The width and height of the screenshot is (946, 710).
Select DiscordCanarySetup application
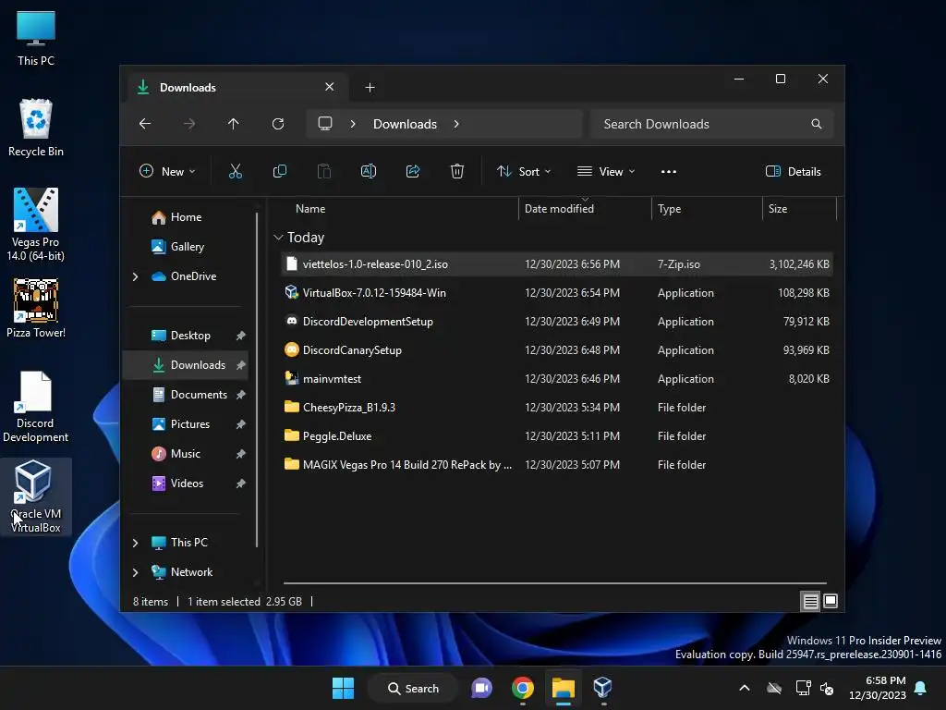point(556,350)
